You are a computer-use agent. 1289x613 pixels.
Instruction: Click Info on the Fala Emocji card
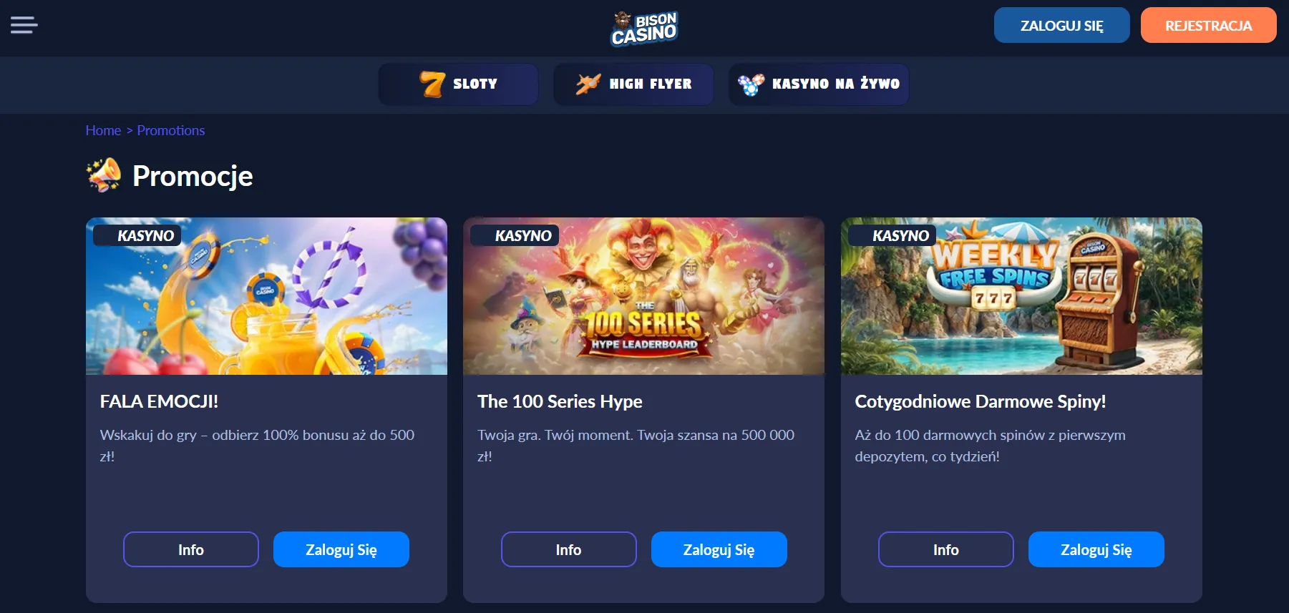(x=191, y=549)
